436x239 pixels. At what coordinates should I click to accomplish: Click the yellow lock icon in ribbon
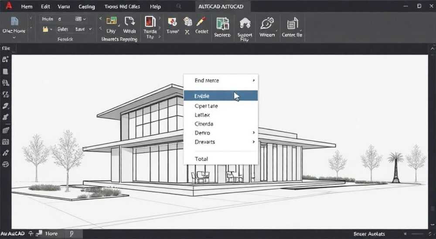tap(45, 29)
